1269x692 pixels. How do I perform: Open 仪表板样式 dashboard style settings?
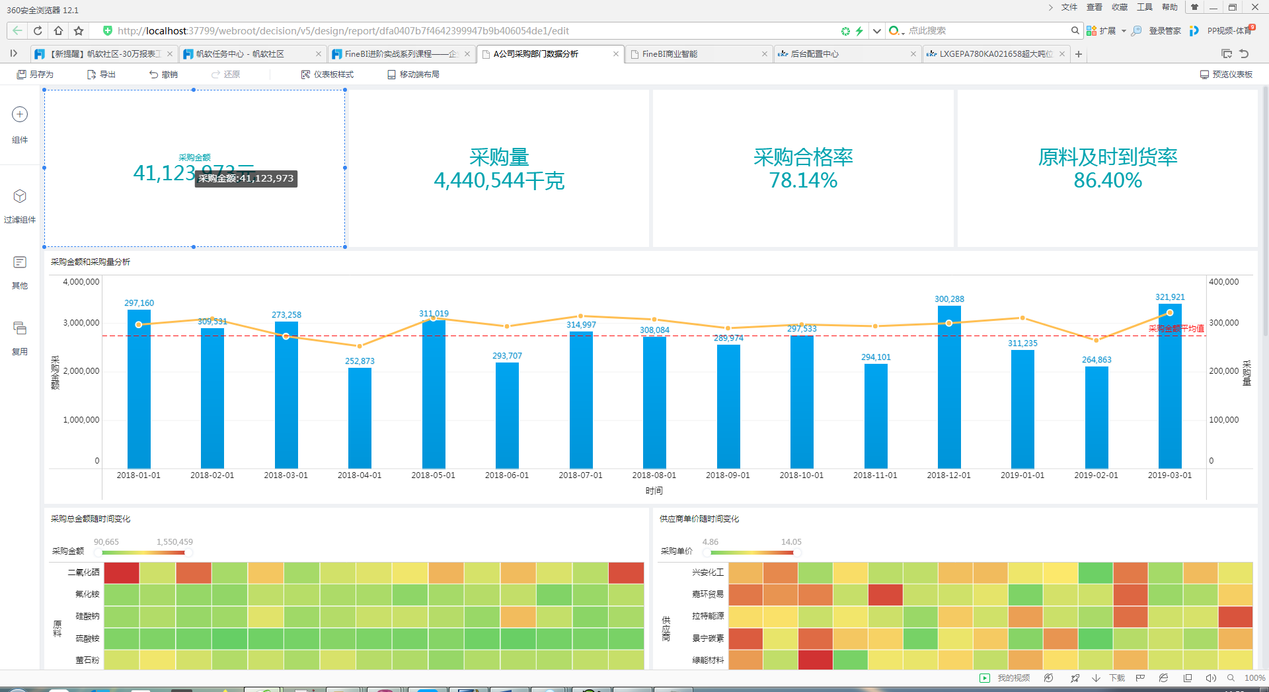click(327, 75)
